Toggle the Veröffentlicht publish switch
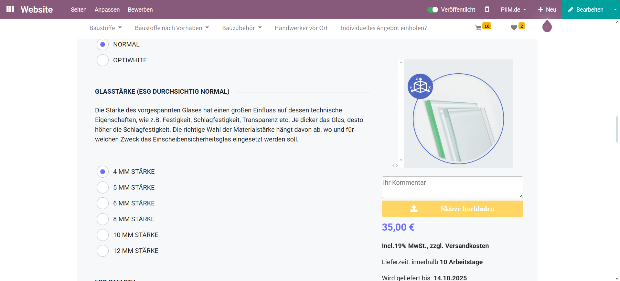 433,10
